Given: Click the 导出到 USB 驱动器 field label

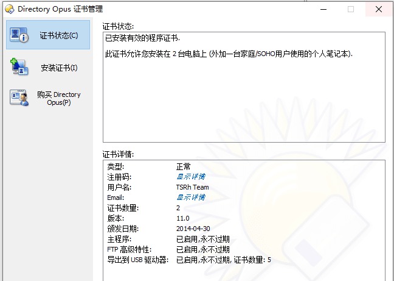Looking at the screenshot, I should tap(137, 260).
